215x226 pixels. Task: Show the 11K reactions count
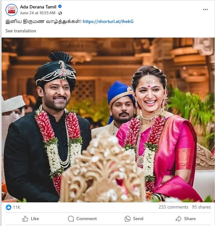pyautogui.click(x=17, y=207)
